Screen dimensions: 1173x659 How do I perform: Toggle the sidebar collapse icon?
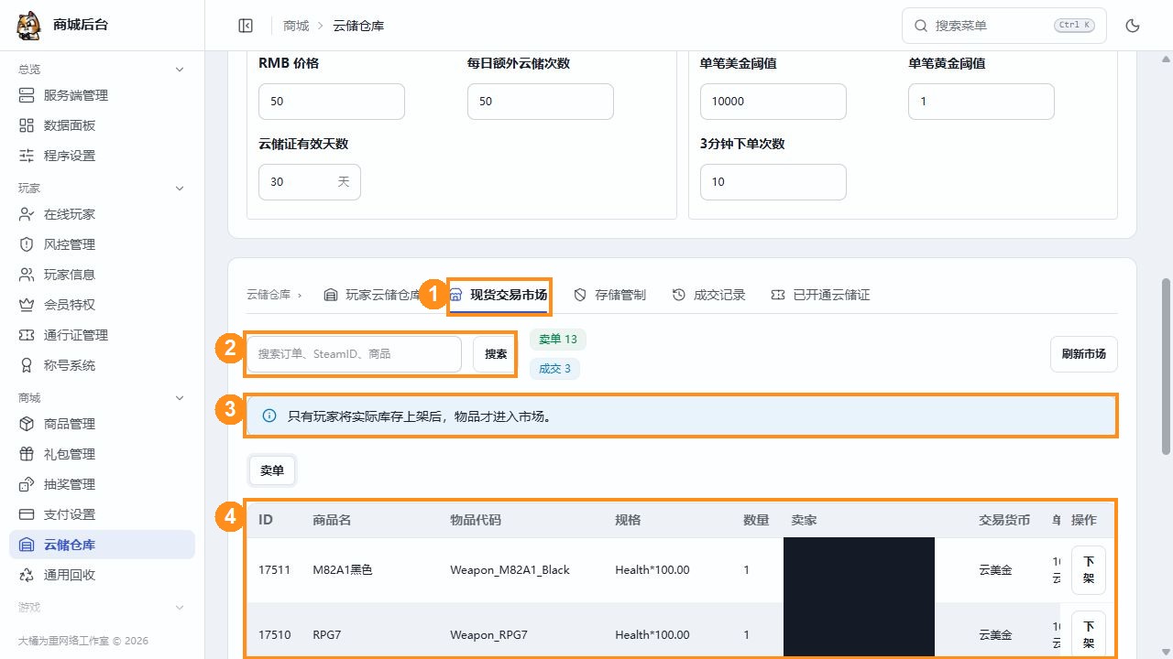[246, 26]
